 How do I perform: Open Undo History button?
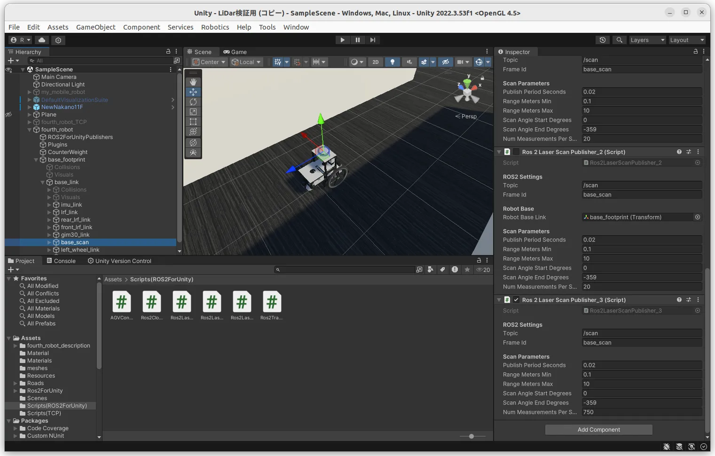tap(603, 40)
